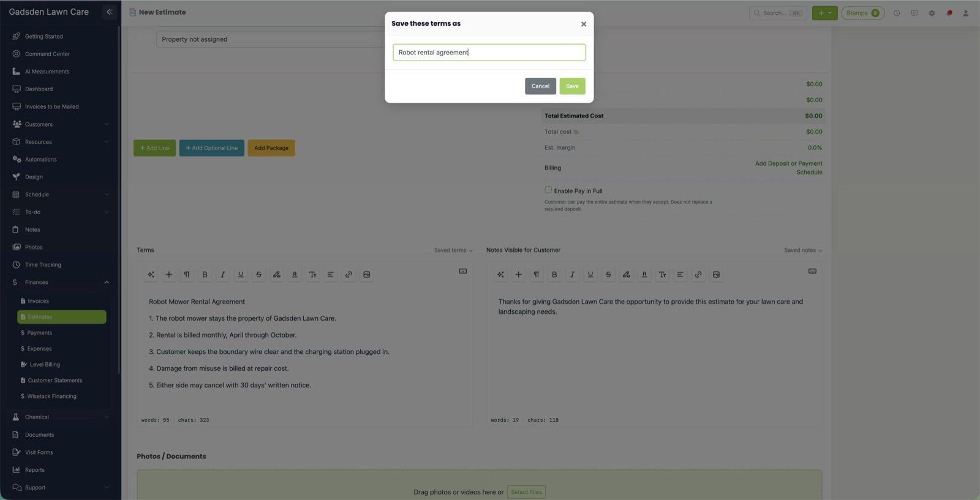This screenshot has height=500, width=980.
Task: Toggle bold in the customer Notes editor
Action: click(554, 275)
